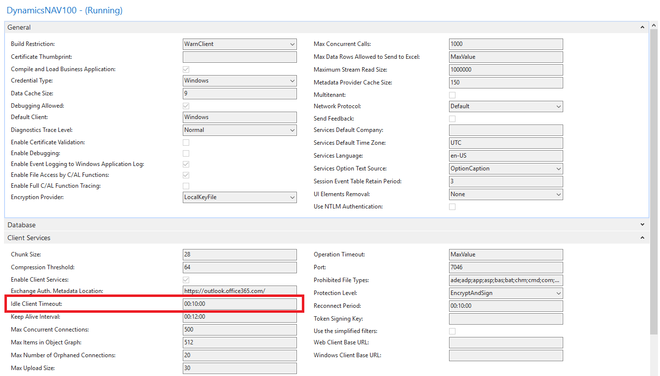
Task: Click the Idle Client Timeout field
Action: pos(240,304)
